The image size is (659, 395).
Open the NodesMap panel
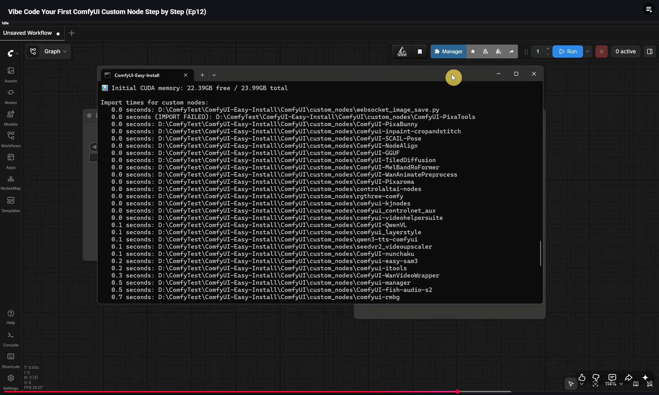11,183
